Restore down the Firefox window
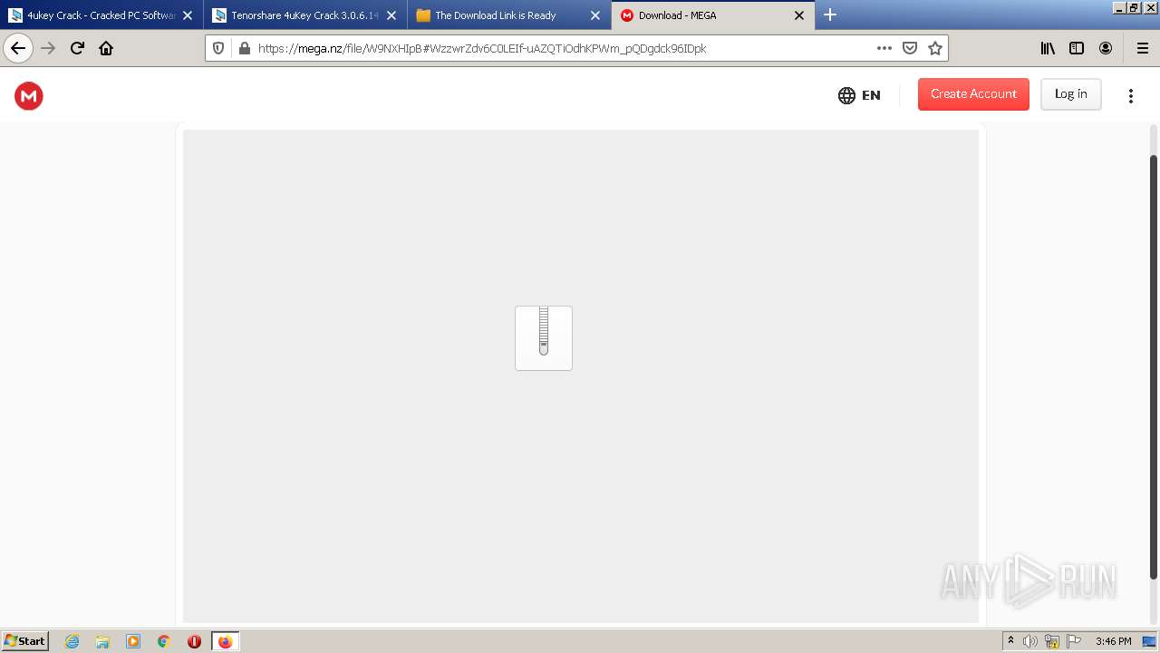This screenshot has width=1160, height=653. (x=1134, y=7)
